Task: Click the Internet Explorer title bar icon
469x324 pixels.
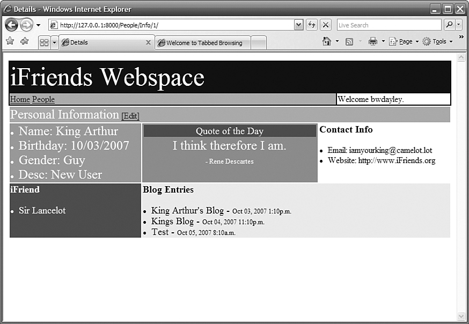Action: point(7,9)
